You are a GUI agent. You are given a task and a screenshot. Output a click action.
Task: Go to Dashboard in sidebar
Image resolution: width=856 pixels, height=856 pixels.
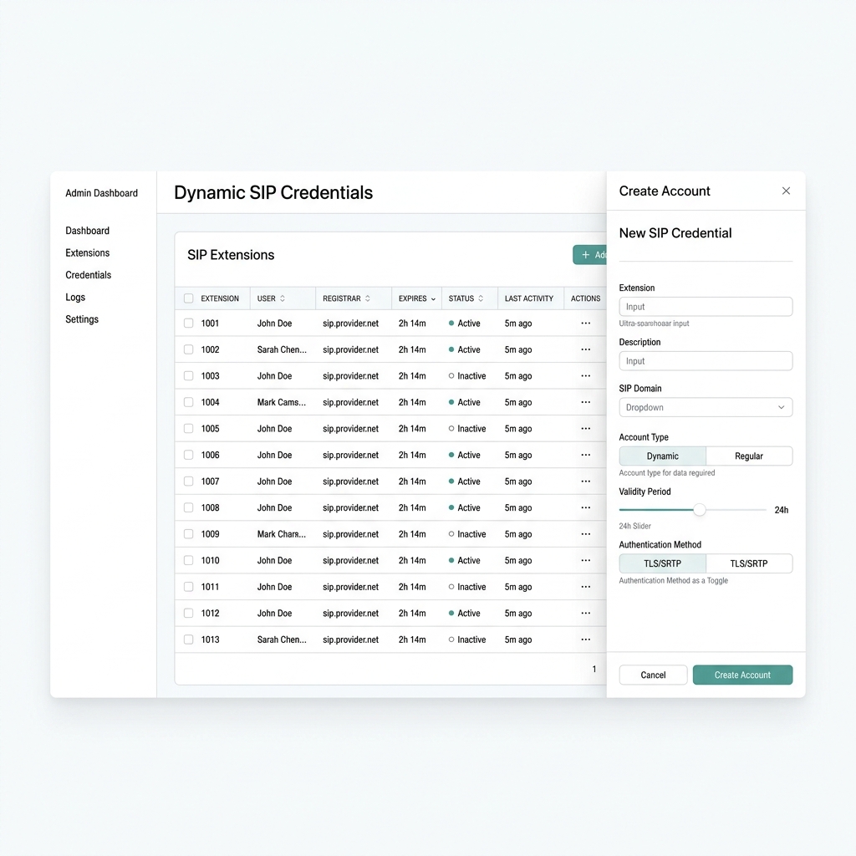[87, 231]
